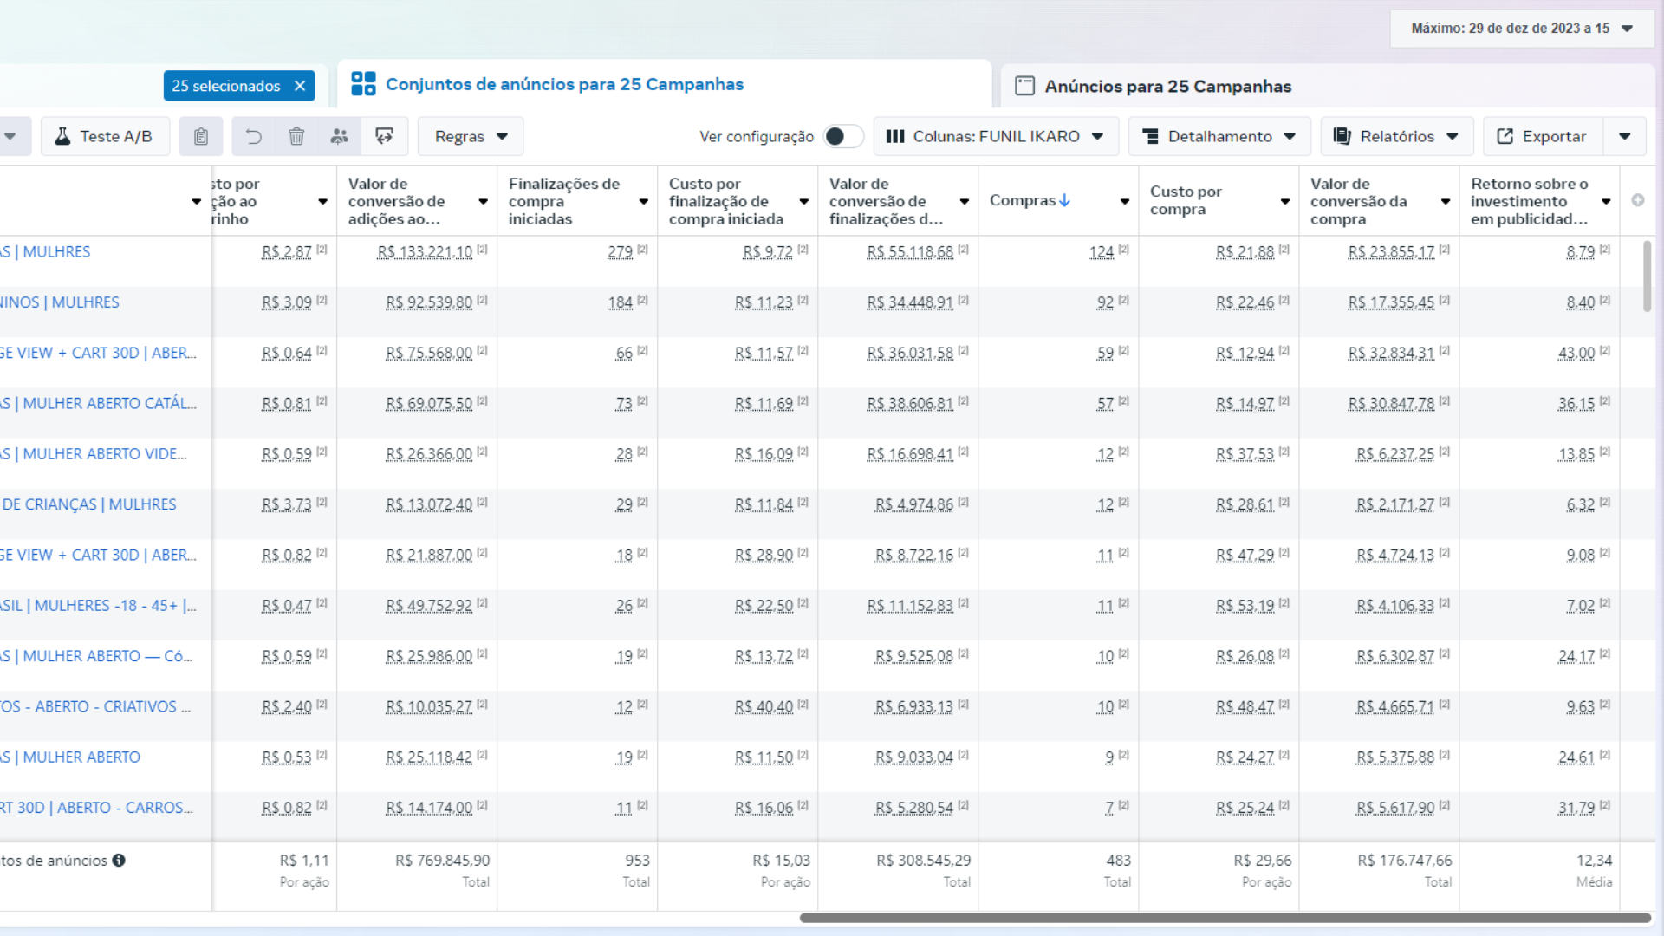Click the ROAS value 36,15

coord(1576,404)
